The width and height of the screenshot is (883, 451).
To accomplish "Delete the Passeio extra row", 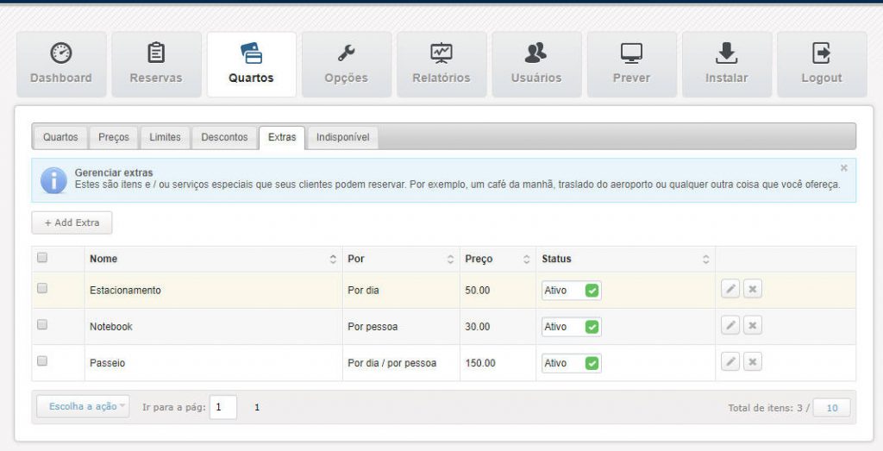I will coord(753,362).
